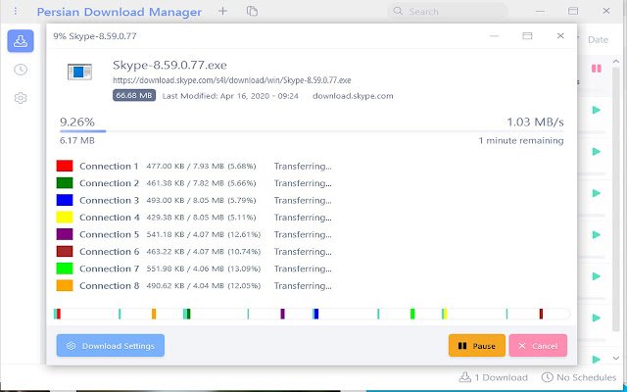Viewport: 627px width, 392px height.
Task: Click the brown Connection 6 swatch
Action: pos(65,252)
